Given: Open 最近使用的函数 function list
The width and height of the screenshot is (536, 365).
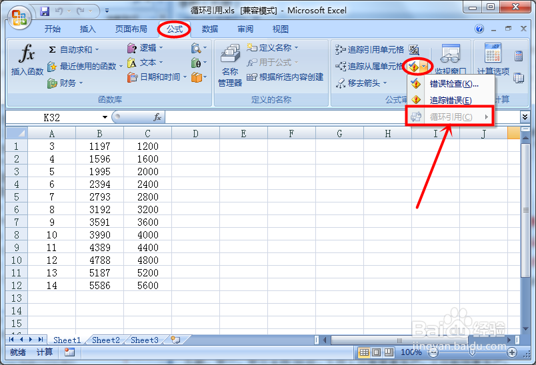Looking at the screenshot, I should tap(85, 66).
